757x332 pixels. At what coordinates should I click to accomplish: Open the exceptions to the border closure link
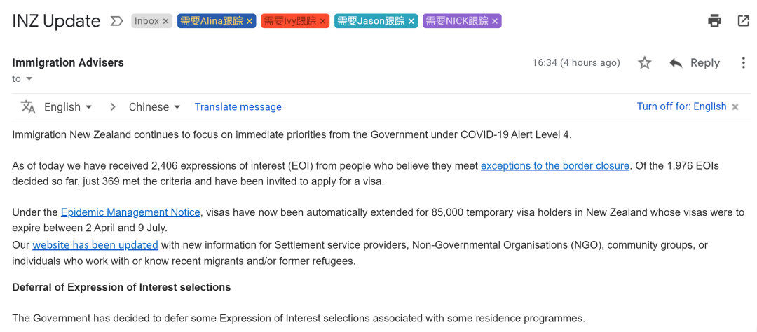tap(554, 166)
